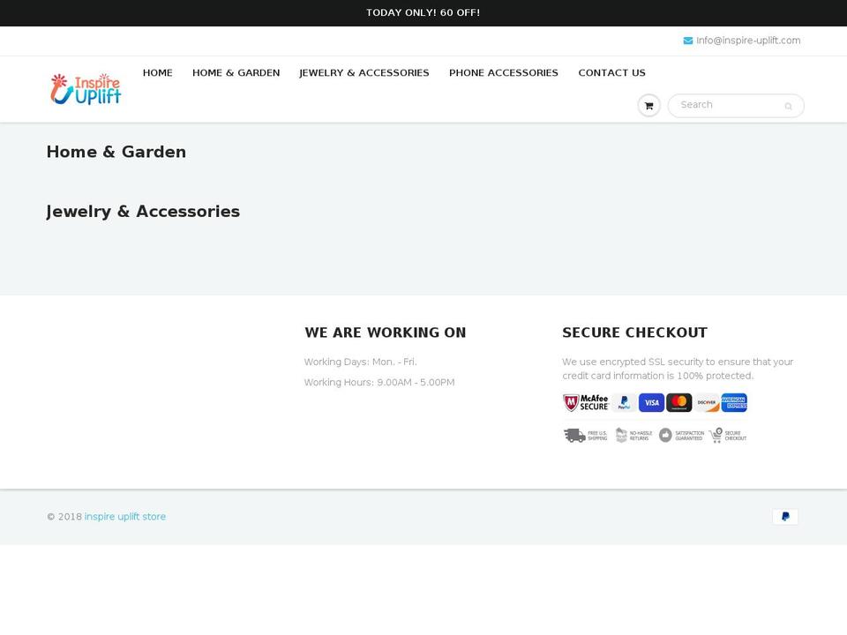Viewport: 847px width, 635px height.
Task: Click the PayPal icon in footer bar
Action: click(785, 517)
